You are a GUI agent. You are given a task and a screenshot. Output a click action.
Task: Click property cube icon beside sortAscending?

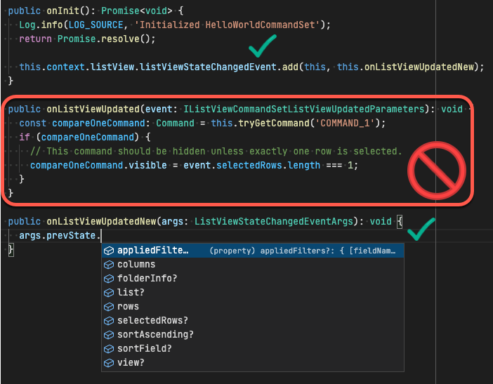[109, 335]
